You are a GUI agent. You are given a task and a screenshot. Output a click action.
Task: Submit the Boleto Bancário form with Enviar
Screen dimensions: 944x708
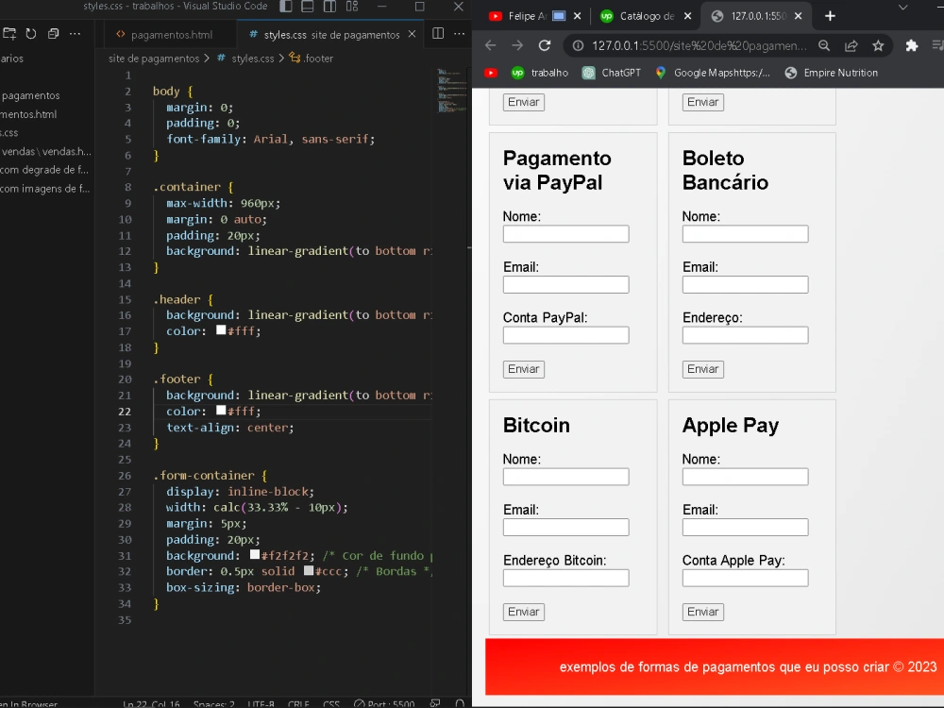coord(703,369)
